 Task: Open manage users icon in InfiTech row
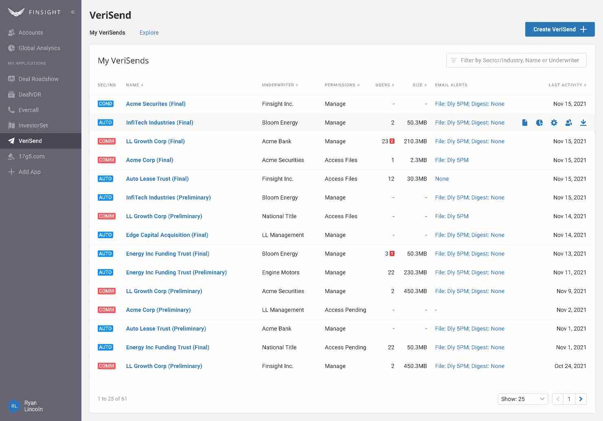(x=569, y=123)
